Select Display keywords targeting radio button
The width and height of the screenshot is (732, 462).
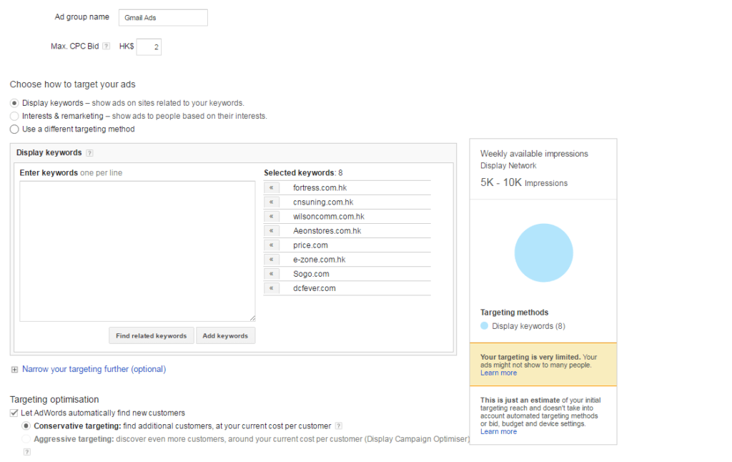(14, 103)
